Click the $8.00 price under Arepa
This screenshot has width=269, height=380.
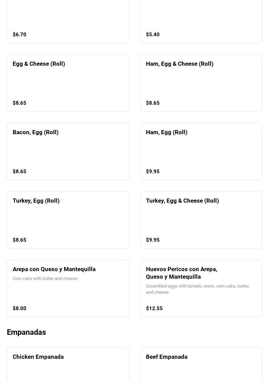(20, 308)
